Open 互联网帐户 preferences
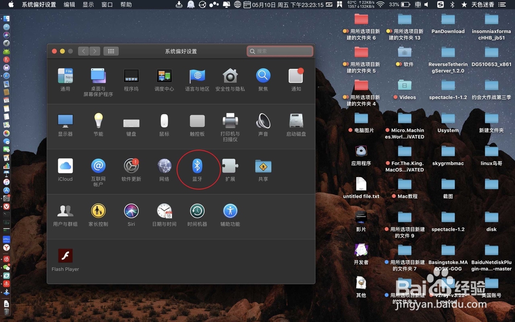 [x=98, y=166]
